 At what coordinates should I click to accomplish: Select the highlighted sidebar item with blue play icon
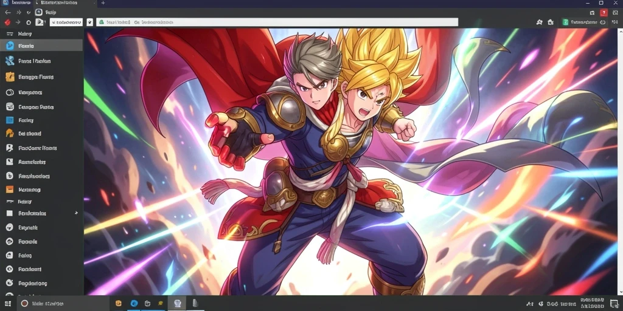coord(42,46)
